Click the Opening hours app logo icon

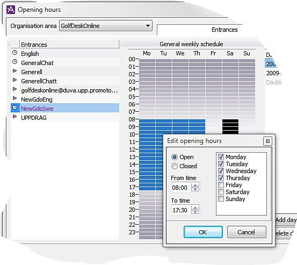pos(11,10)
